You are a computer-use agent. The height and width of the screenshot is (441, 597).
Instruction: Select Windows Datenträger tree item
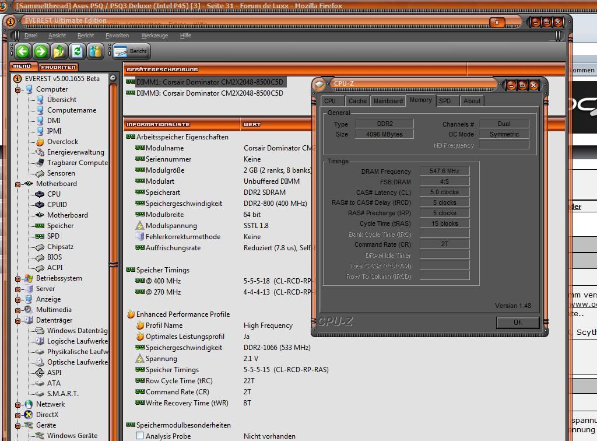78,331
